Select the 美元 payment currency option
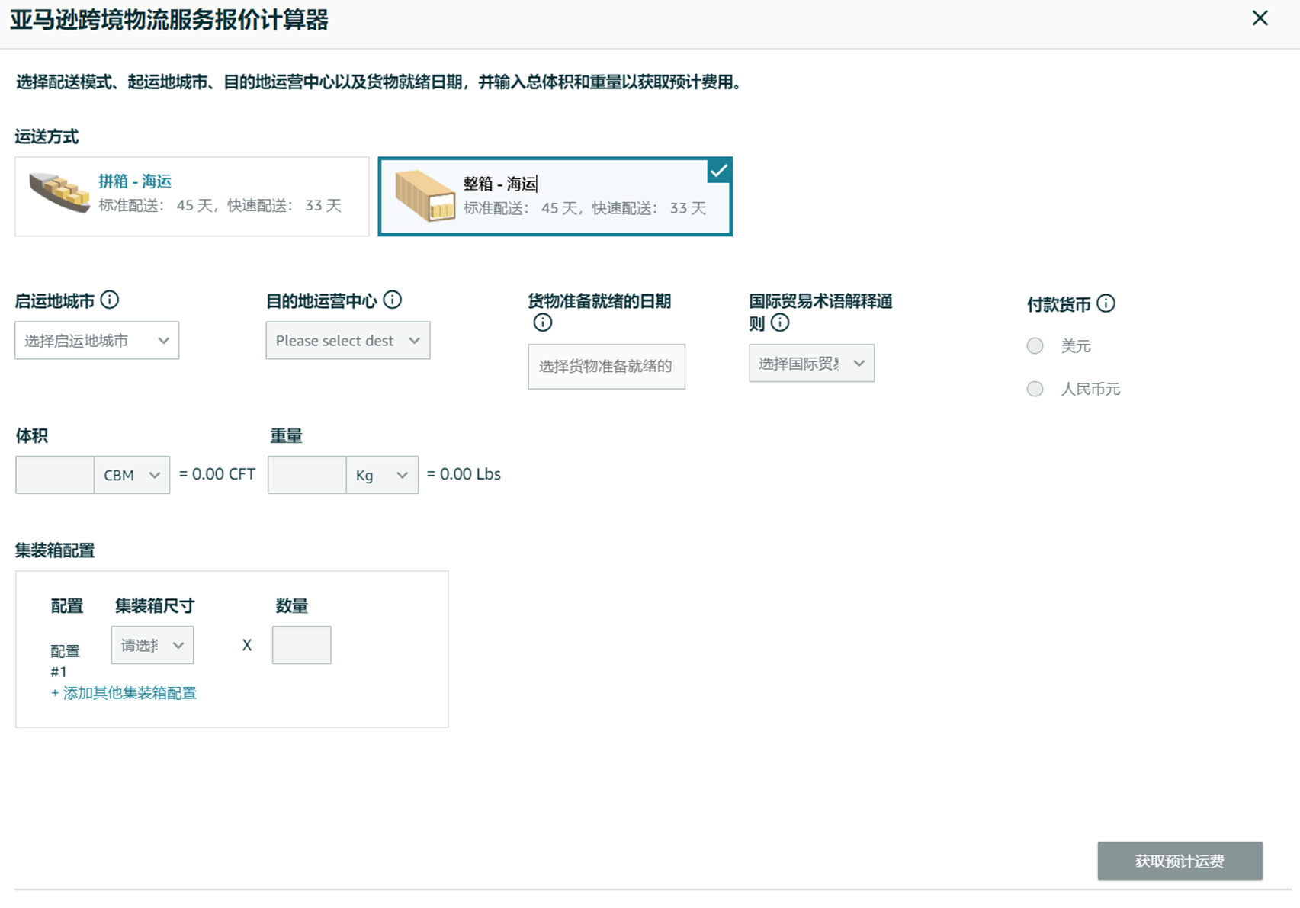 [x=1035, y=345]
